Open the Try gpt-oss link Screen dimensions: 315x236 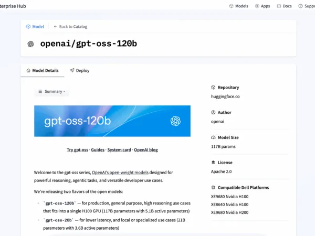point(77,149)
